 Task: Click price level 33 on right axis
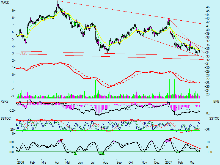point(208,56)
